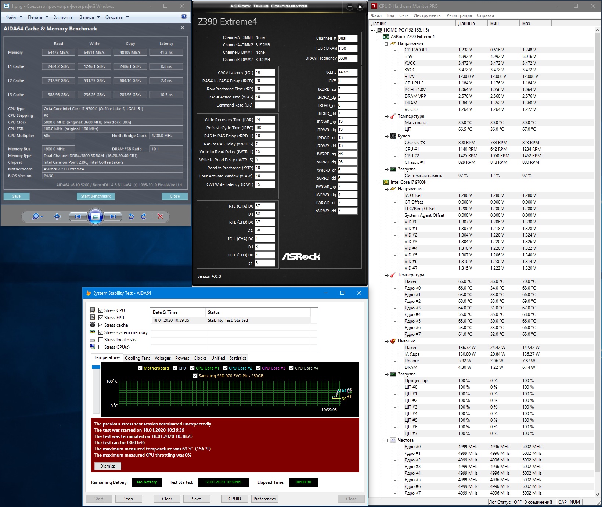Click the AIDA64 flame icon in Stability Test title
Screen dimensions: 602x507
[89, 293]
